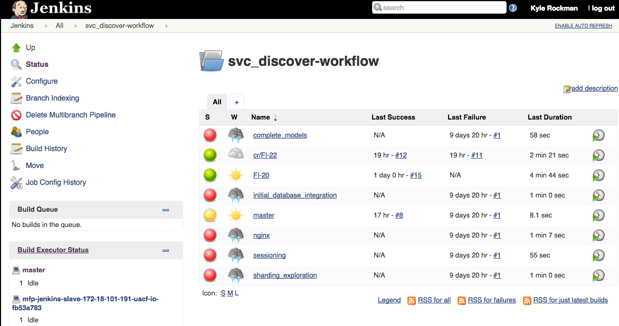This screenshot has width=619, height=326.
Task: Open build #12 of cr/FI-22
Action: pyautogui.click(x=401, y=155)
